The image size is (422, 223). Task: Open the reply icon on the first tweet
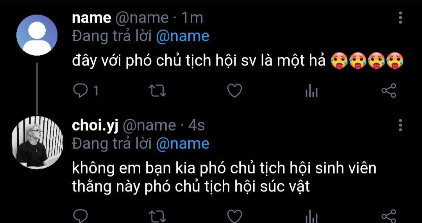(80, 91)
